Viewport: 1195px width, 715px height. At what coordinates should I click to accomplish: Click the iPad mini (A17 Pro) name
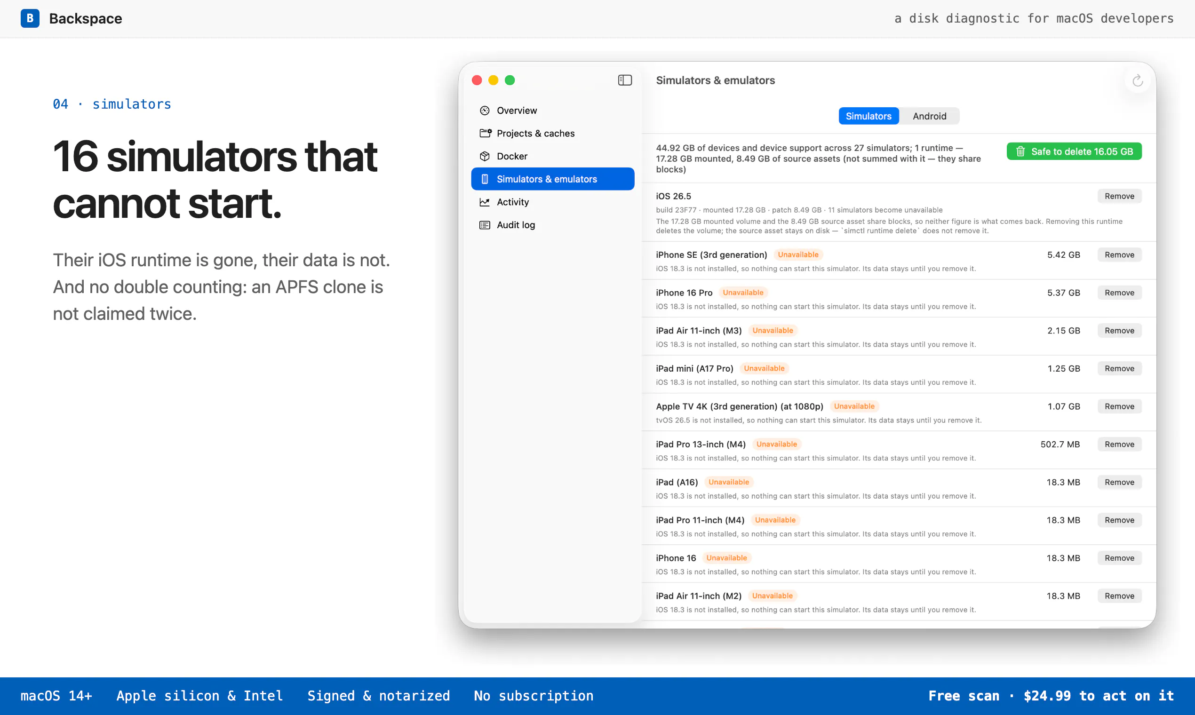click(694, 369)
